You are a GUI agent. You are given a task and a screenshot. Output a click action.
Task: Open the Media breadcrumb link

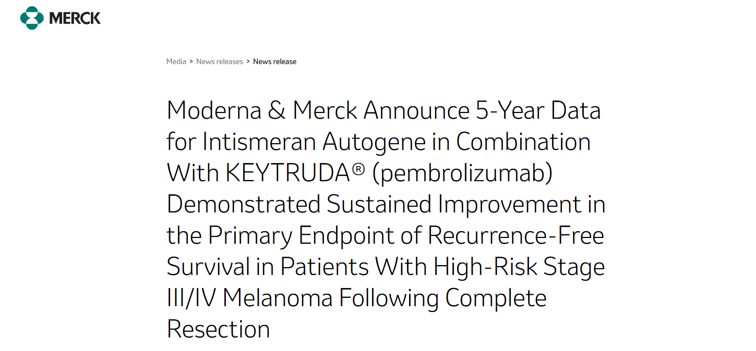tap(176, 61)
